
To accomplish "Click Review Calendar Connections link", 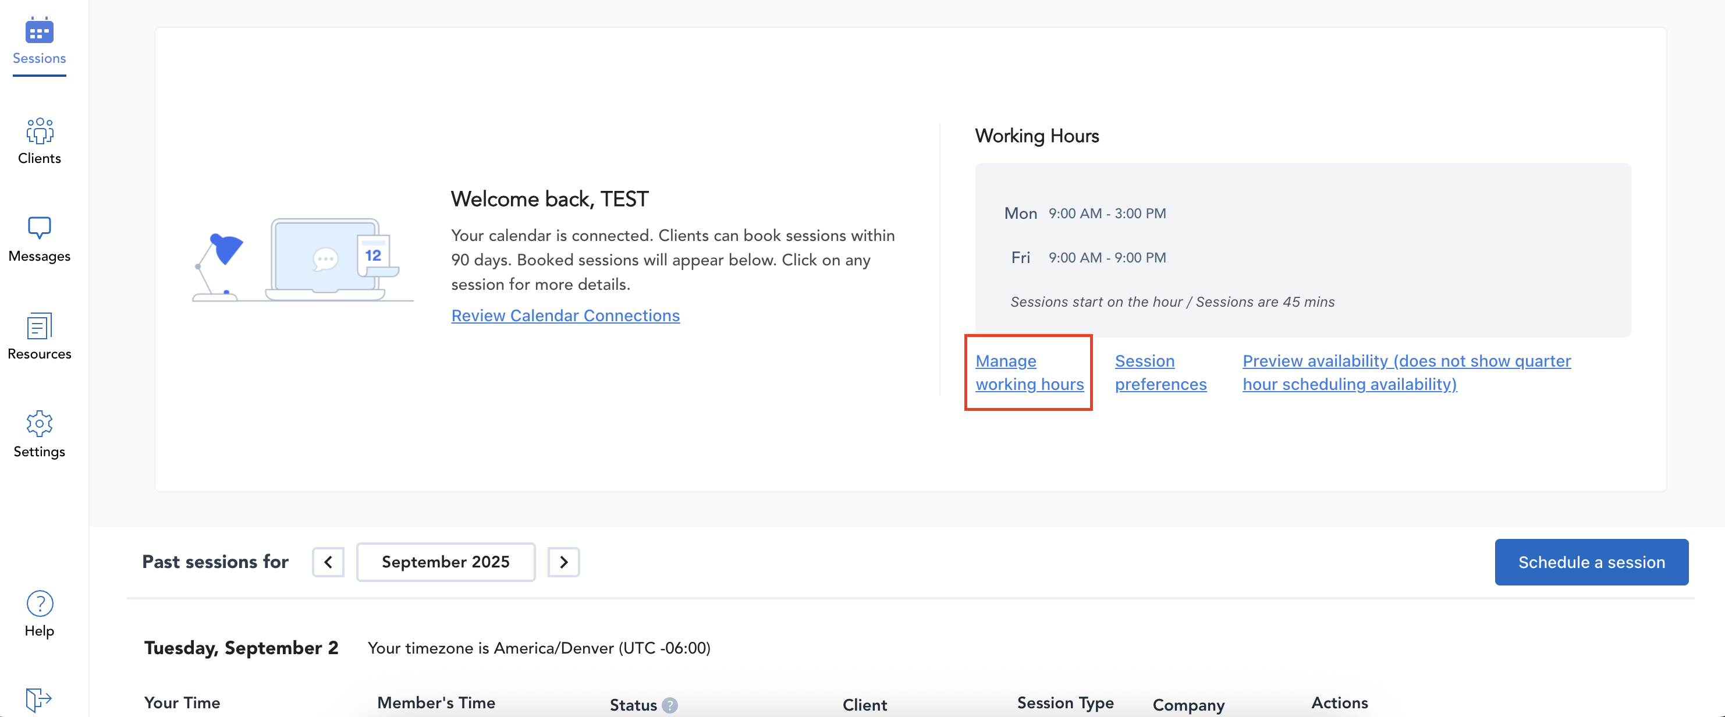I will [x=565, y=315].
